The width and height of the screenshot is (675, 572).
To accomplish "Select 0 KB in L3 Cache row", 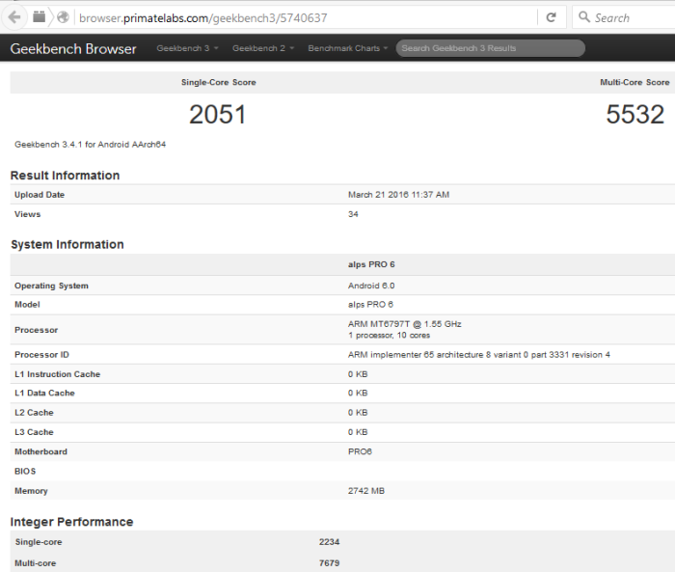I will [358, 432].
